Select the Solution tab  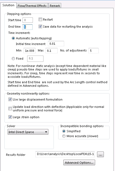pos(8,5)
